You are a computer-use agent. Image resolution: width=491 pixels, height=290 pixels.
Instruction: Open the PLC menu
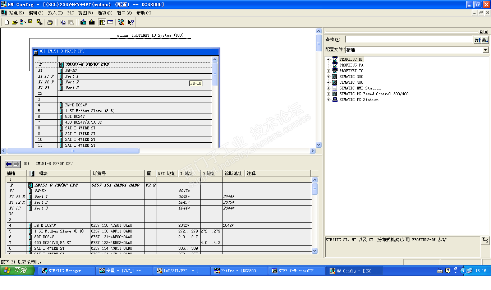[70, 13]
